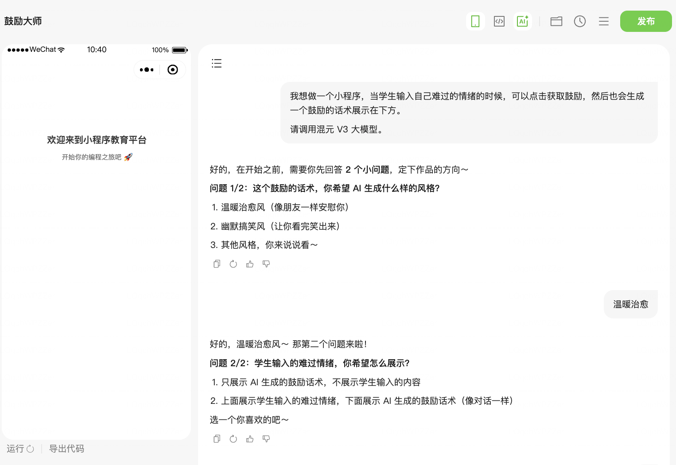Thumbs down the 问题 2/2 reply

click(x=266, y=439)
